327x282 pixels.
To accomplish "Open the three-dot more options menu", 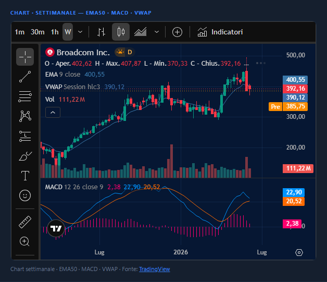I will (x=261, y=63).
